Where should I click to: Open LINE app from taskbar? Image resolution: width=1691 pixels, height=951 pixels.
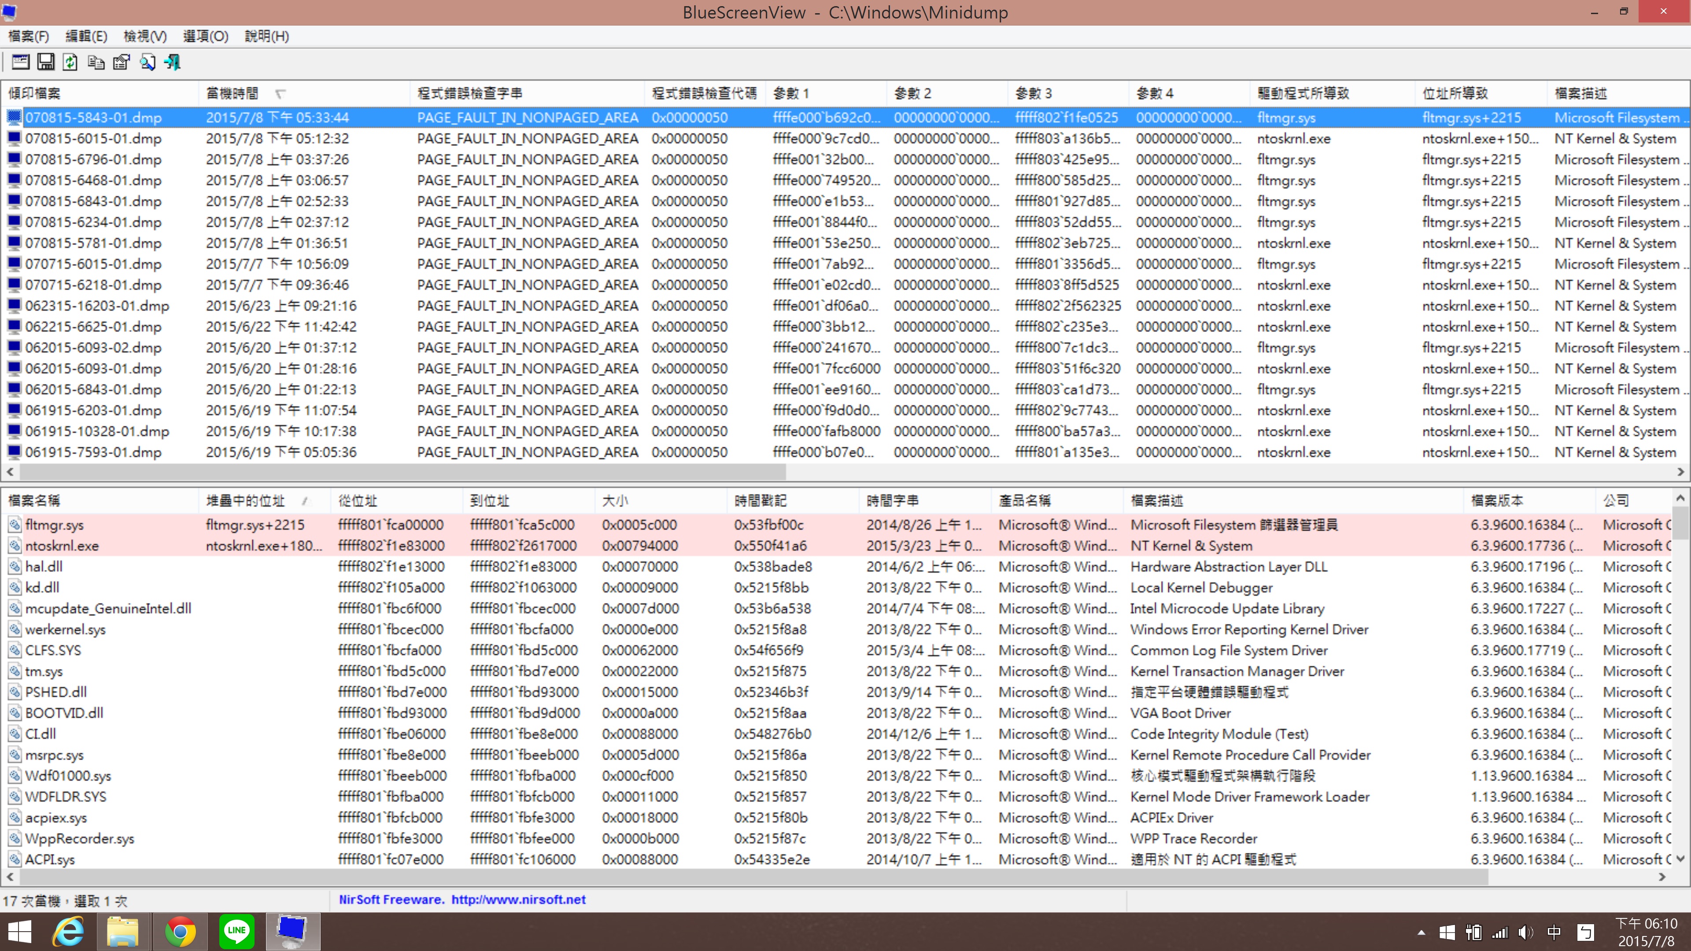236,932
